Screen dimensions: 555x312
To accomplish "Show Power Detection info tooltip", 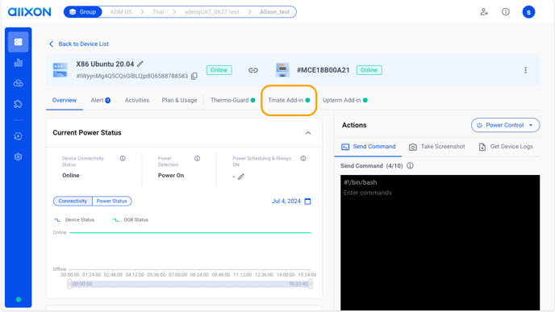I will point(197,159).
